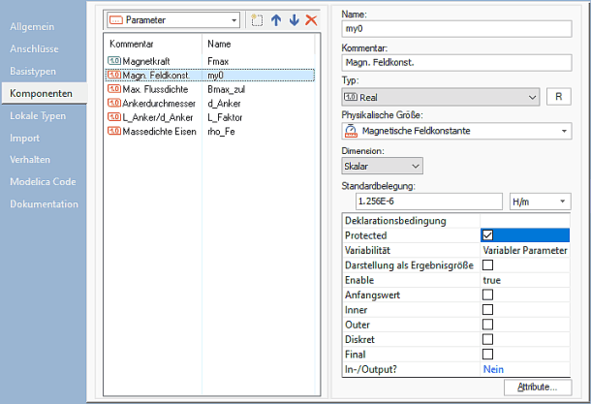Select the Max. Flussdichte parameter icon
Image resolution: width=591 pixels, height=404 pixels.
(x=114, y=88)
